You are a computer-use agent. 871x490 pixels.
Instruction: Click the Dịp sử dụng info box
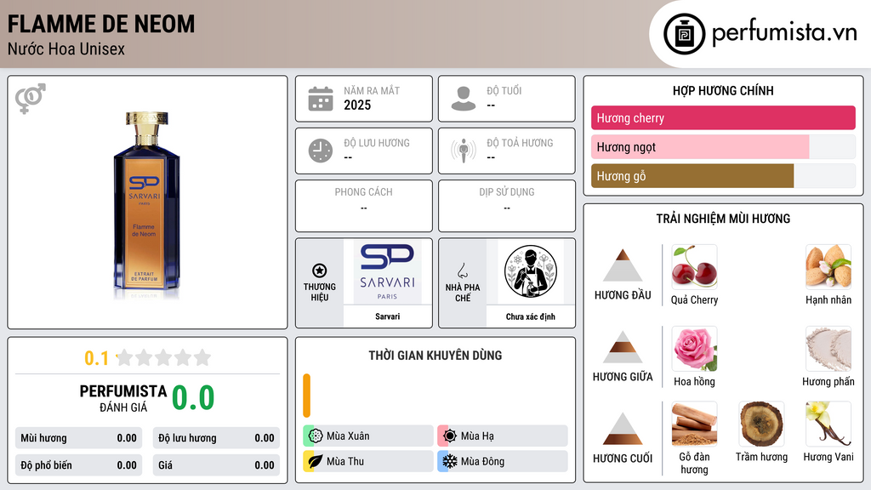click(507, 206)
